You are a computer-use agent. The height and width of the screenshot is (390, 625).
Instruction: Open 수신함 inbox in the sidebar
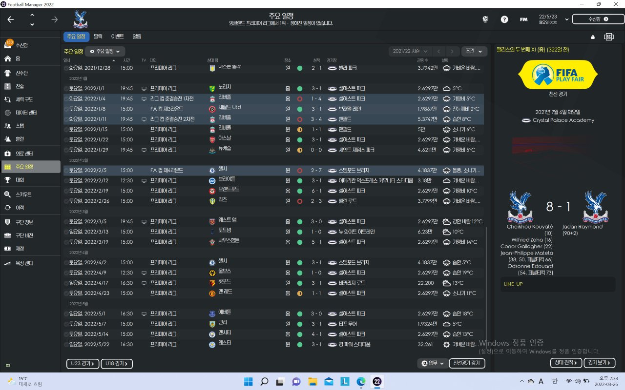[x=30, y=45]
